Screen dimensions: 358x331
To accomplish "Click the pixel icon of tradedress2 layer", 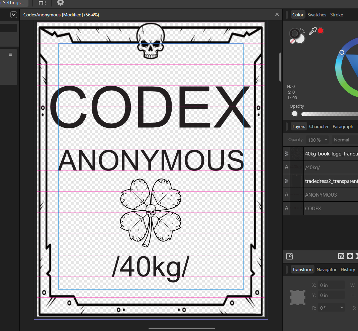I will 286,181.
